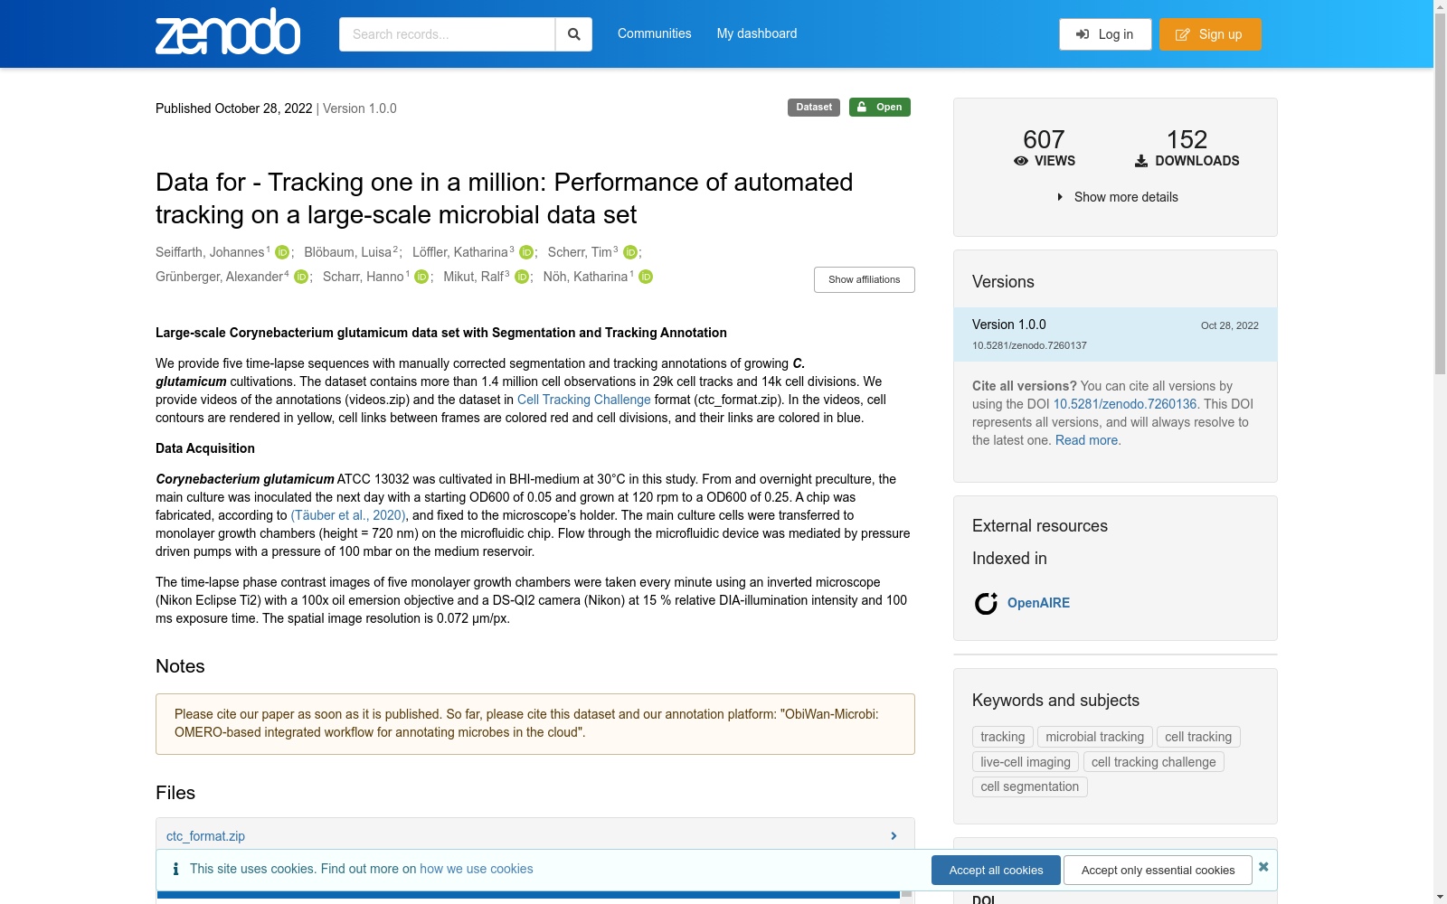Open ctc_format.zip file link
Viewport: 1447px width, 904px height.
[205, 836]
